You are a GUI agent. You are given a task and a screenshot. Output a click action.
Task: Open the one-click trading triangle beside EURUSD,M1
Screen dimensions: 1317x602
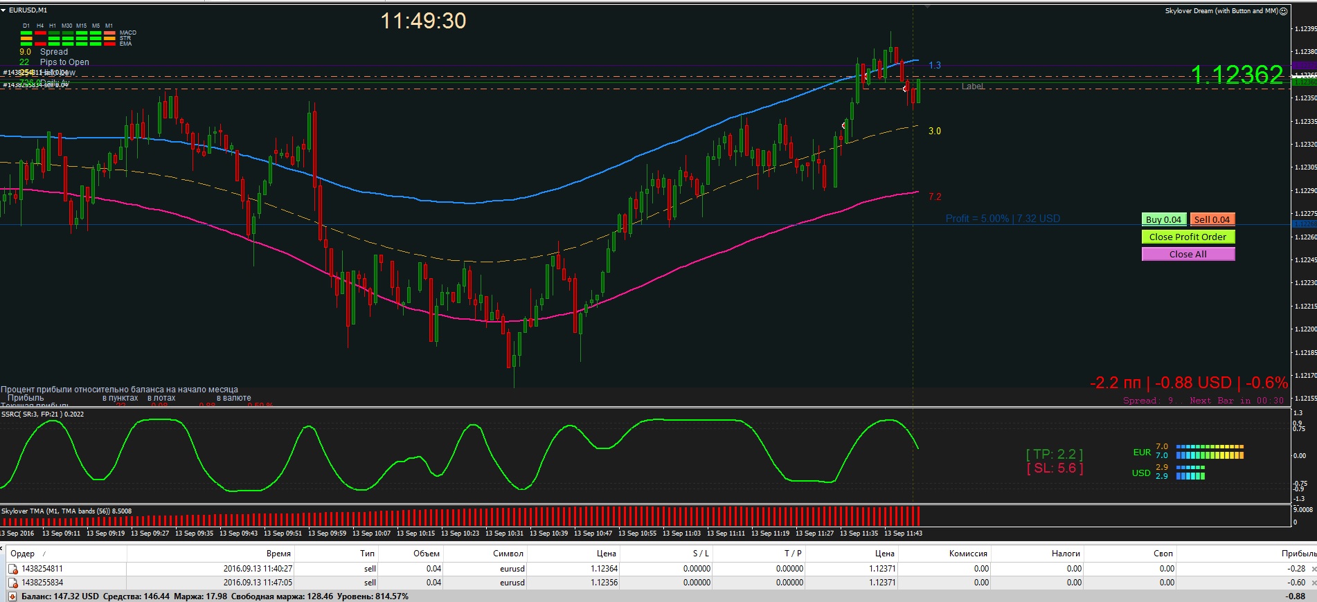(x=3, y=10)
